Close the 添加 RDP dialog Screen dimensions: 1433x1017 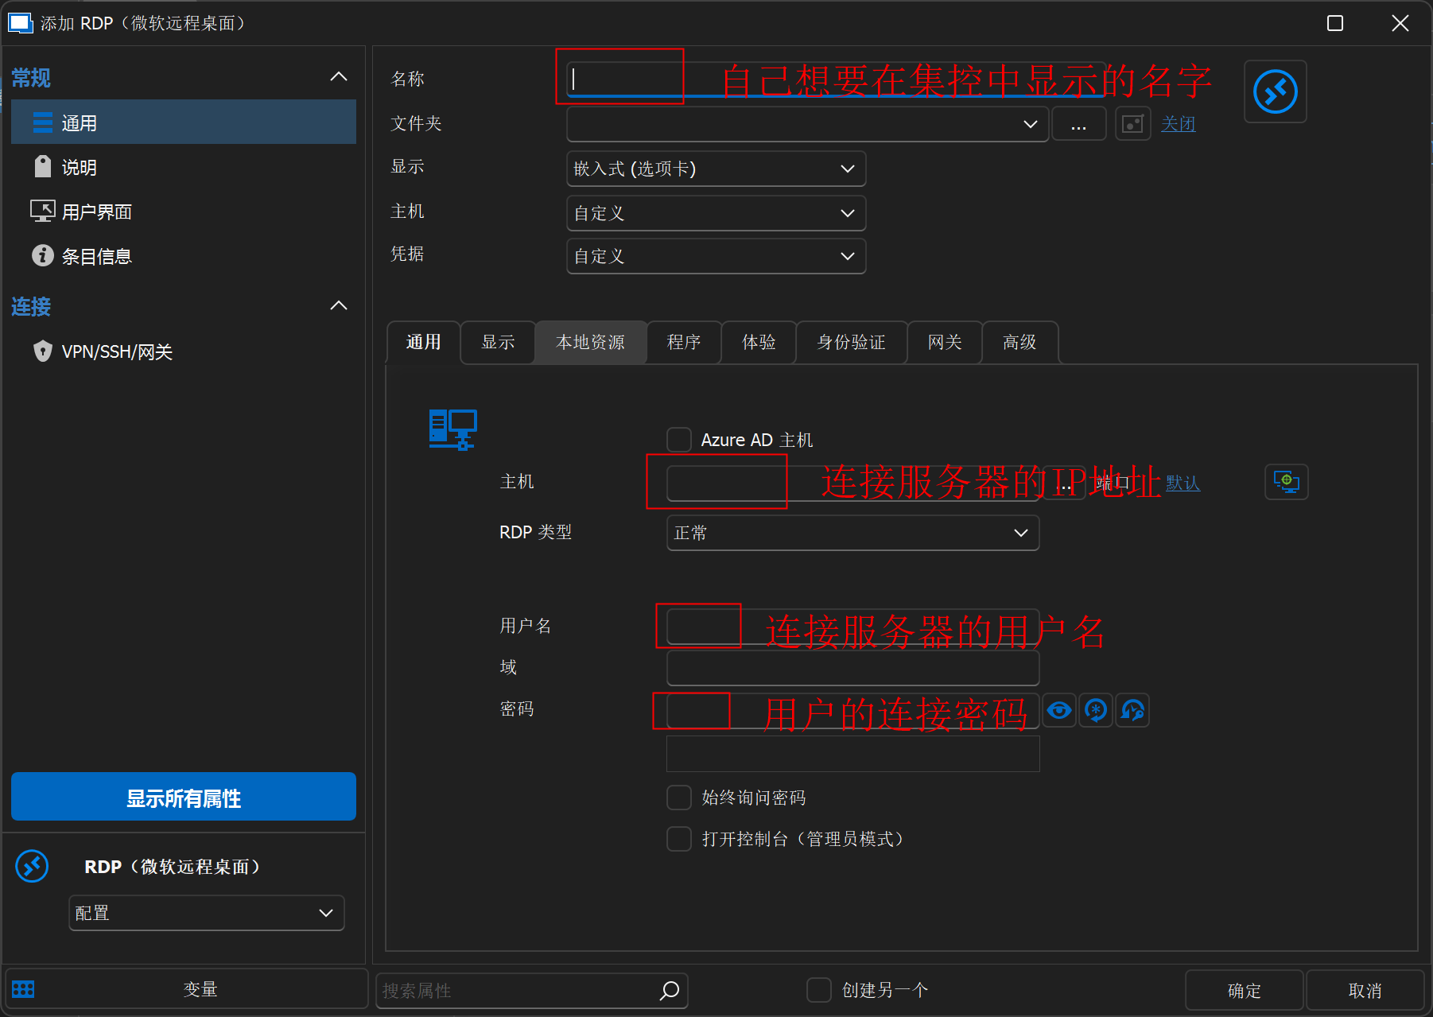[1400, 23]
